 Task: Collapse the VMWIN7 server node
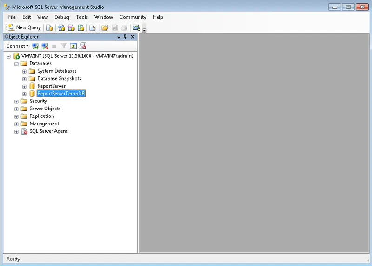point(8,56)
